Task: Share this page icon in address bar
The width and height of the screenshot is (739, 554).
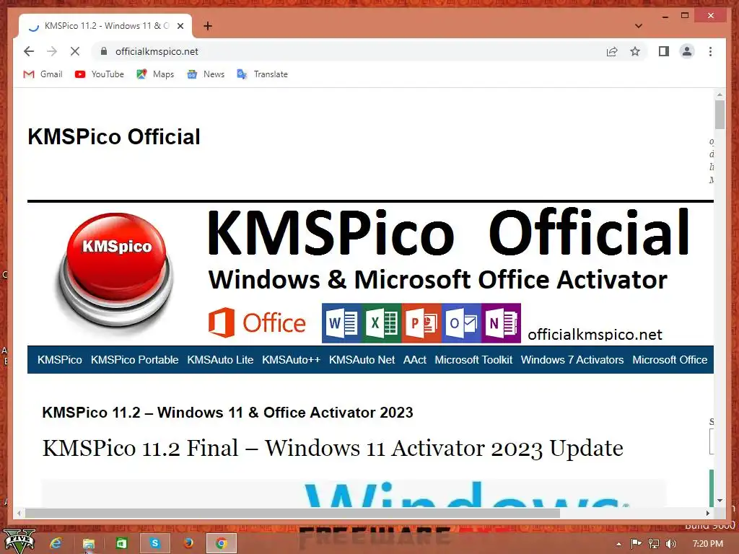Action: coord(612,51)
